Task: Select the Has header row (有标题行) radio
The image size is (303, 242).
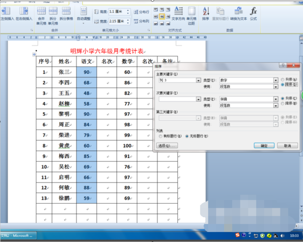Action: (x=161, y=136)
